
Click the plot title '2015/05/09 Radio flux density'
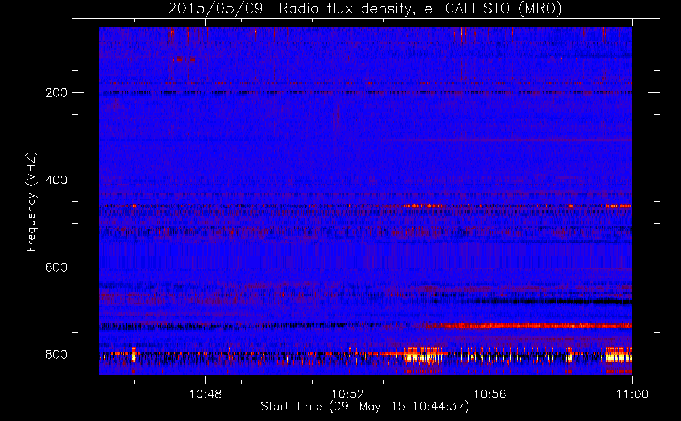[365, 8]
